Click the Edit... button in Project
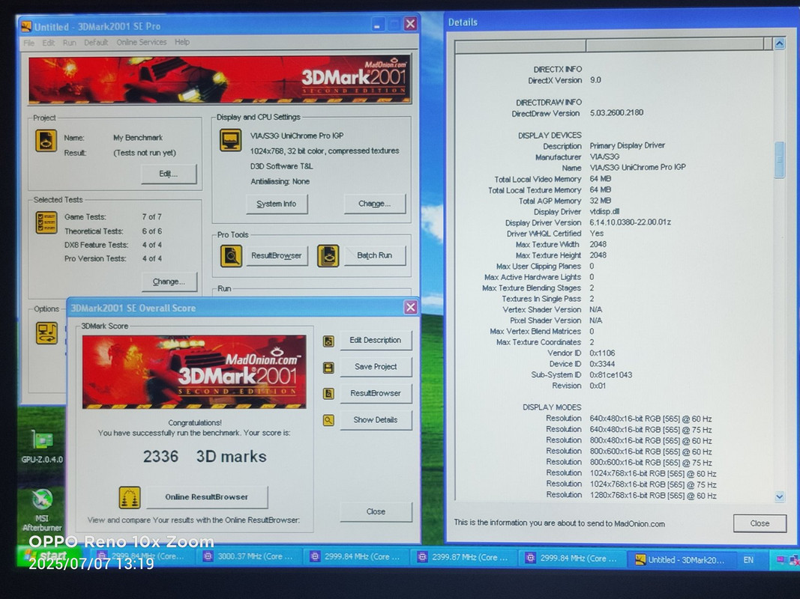Screen dimensions: 800x599 tap(169, 174)
